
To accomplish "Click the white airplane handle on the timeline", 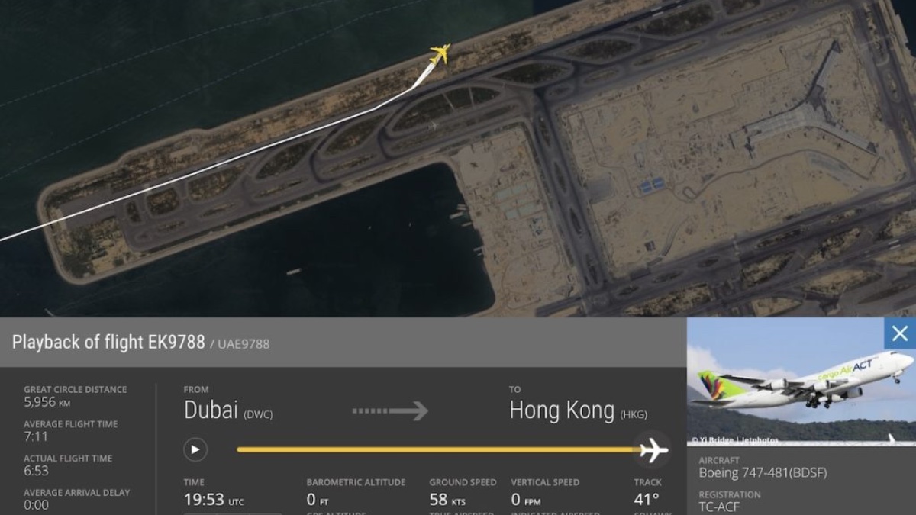I will click(x=654, y=449).
